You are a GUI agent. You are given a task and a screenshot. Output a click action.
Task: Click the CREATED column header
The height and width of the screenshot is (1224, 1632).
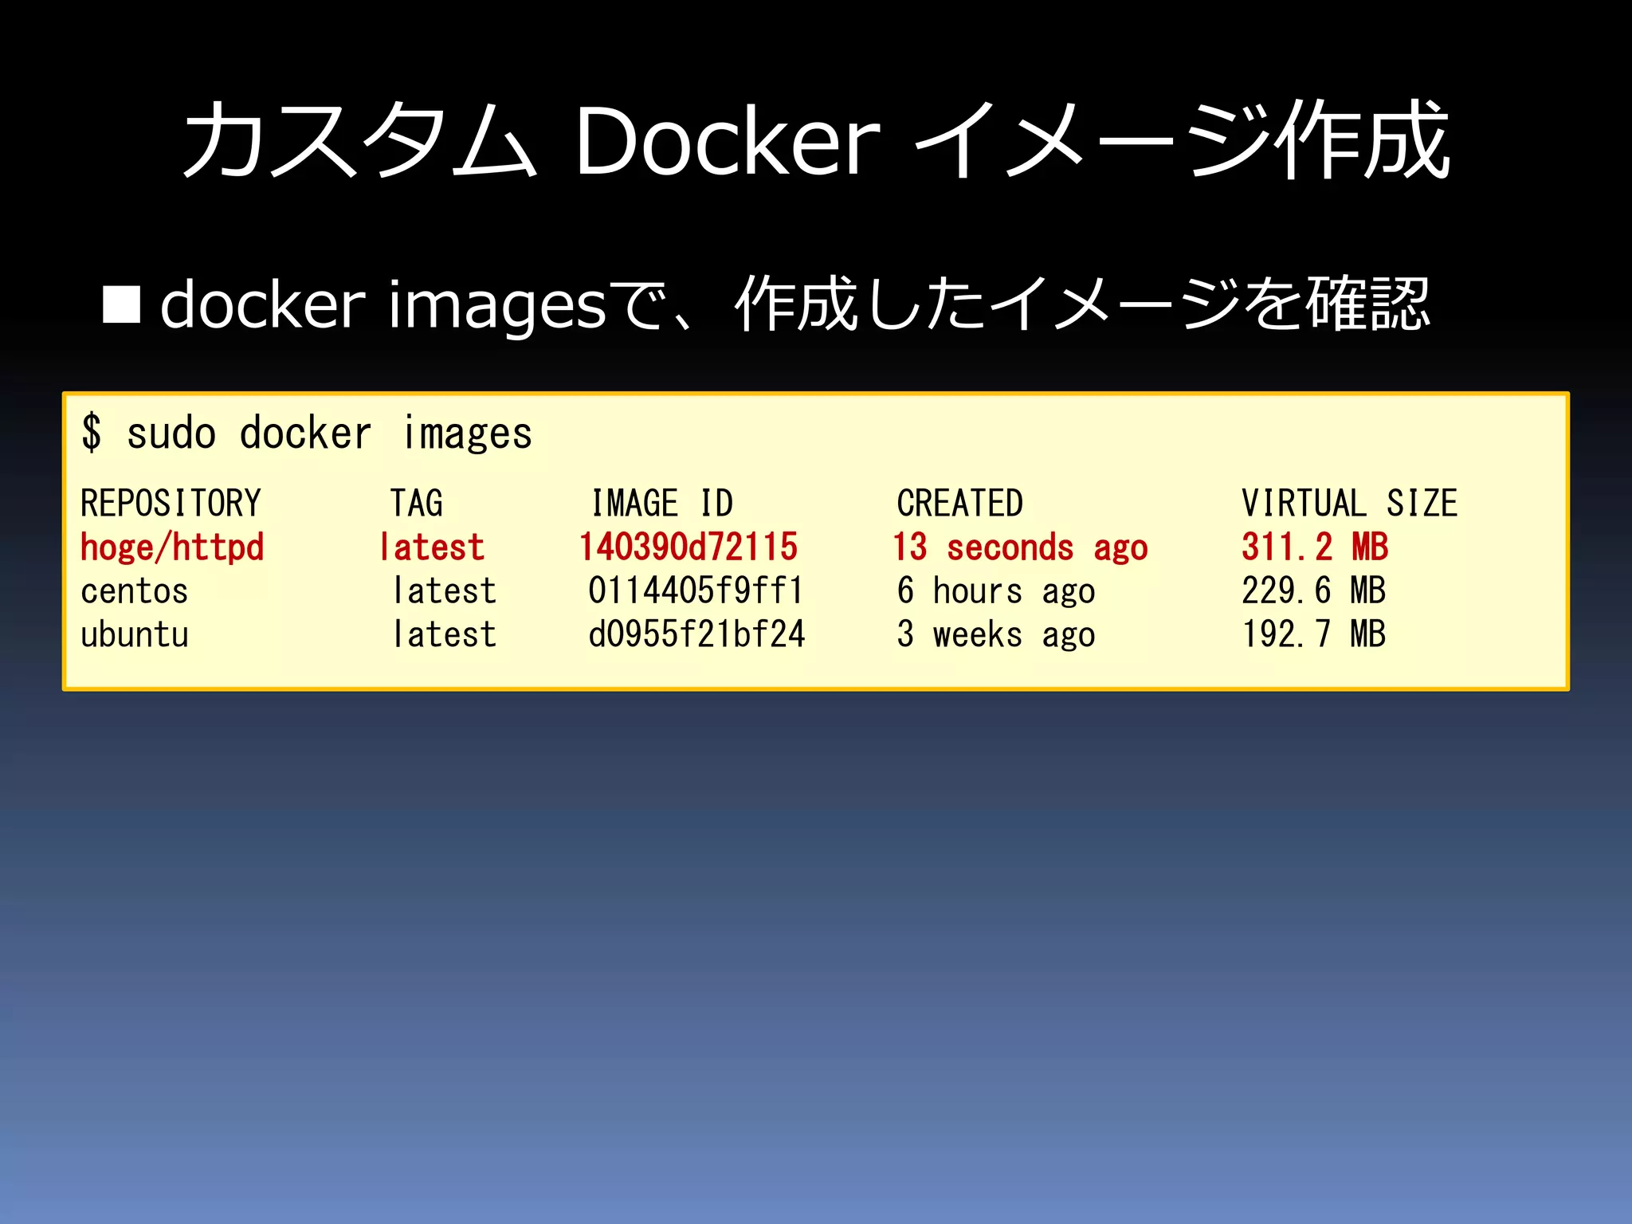point(959,504)
